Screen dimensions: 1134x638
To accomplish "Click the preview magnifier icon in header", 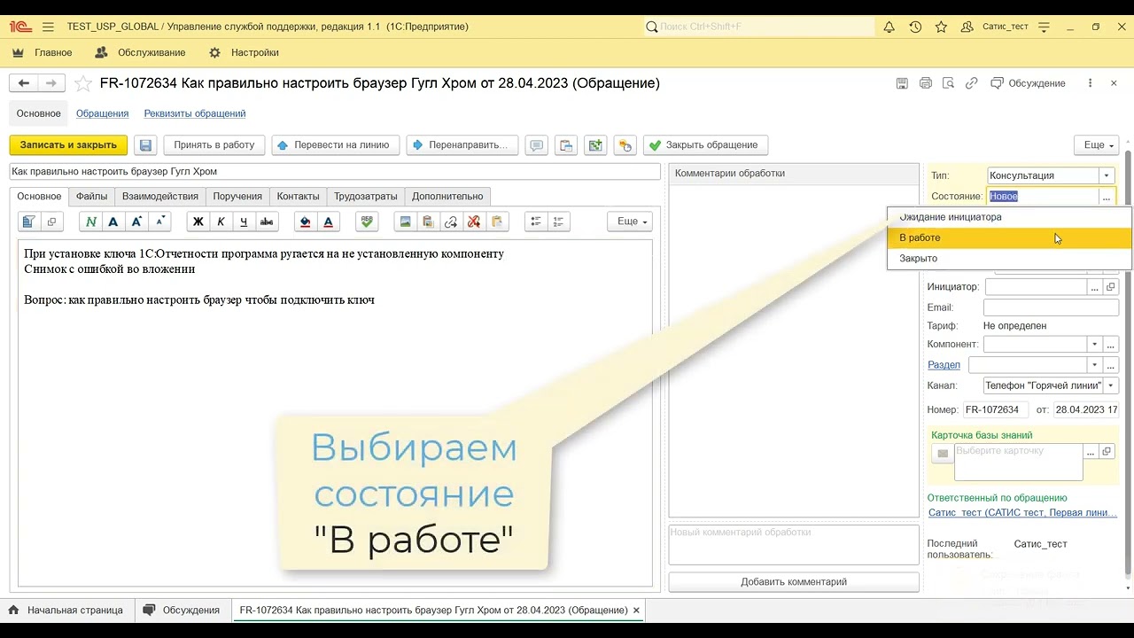I will (x=948, y=83).
